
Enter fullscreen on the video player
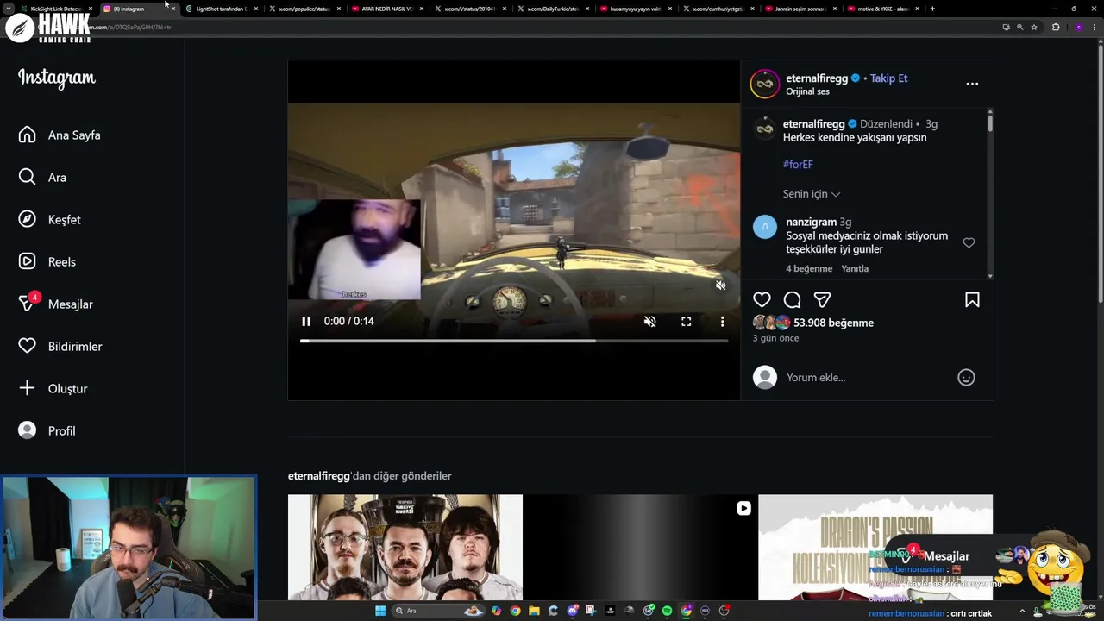(x=687, y=322)
